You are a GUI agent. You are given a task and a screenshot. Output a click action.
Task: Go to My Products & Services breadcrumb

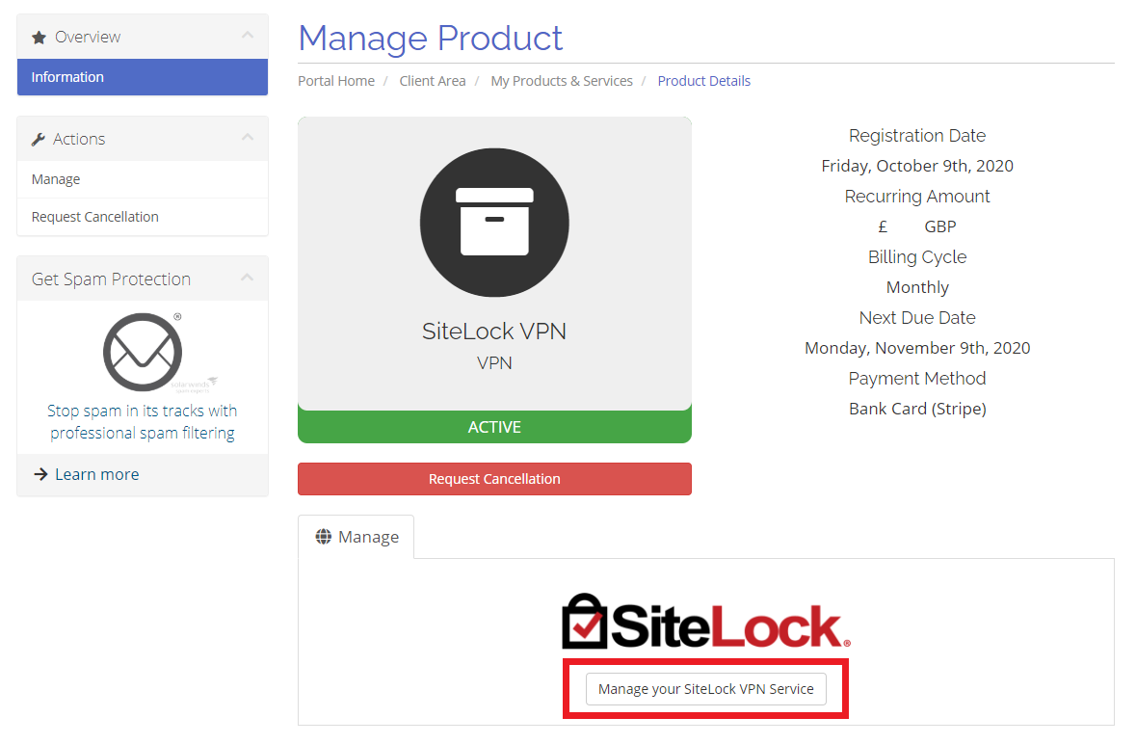[562, 81]
